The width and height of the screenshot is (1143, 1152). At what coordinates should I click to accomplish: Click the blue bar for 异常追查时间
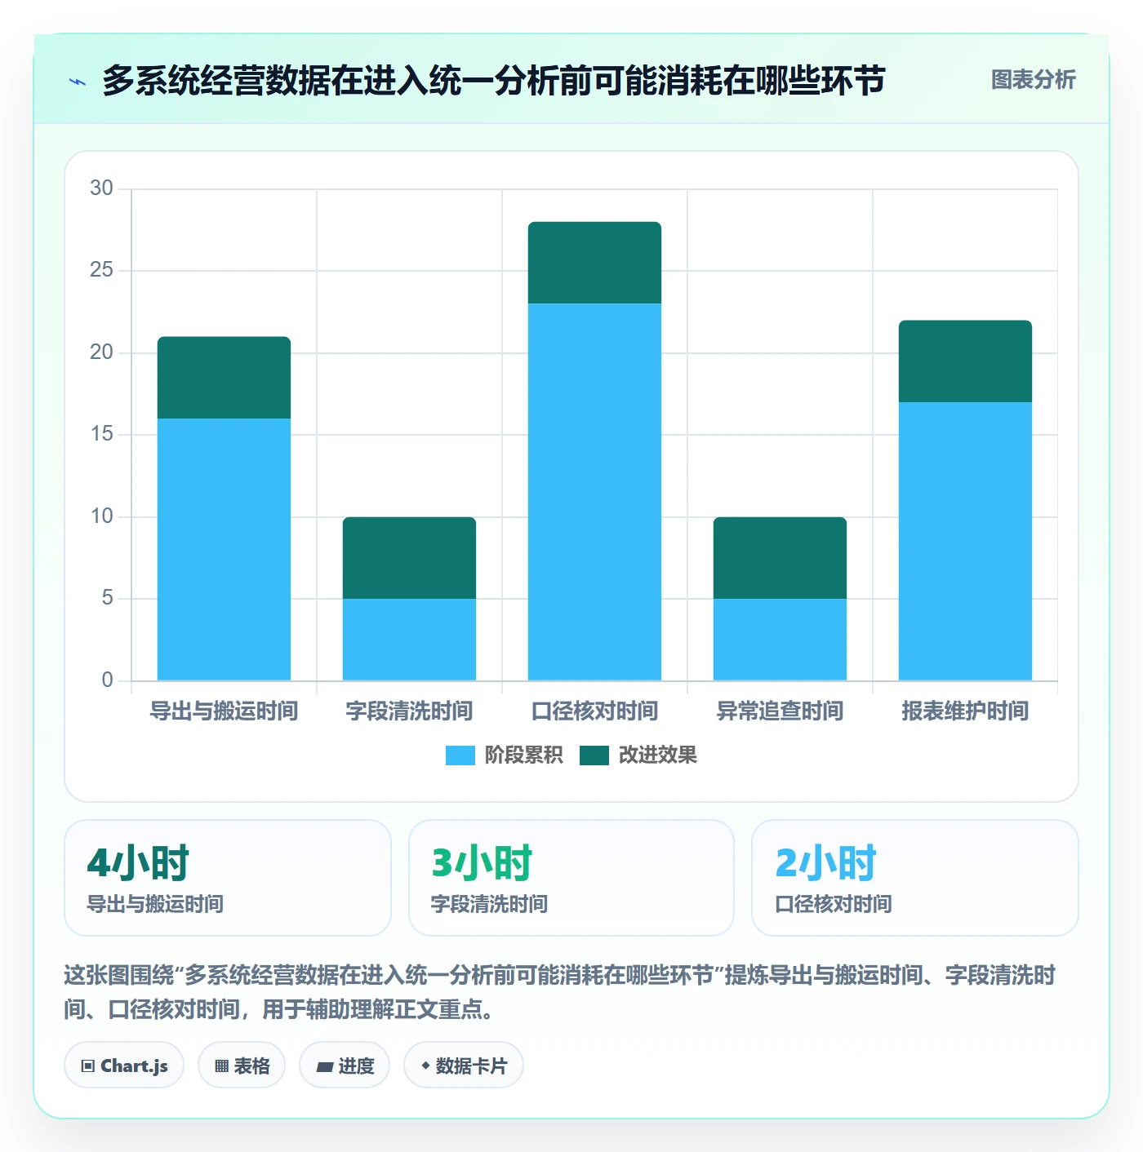(x=780, y=640)
